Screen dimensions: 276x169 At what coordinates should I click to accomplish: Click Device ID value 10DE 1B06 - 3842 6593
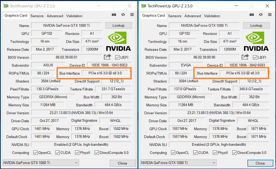click(247, 65)
